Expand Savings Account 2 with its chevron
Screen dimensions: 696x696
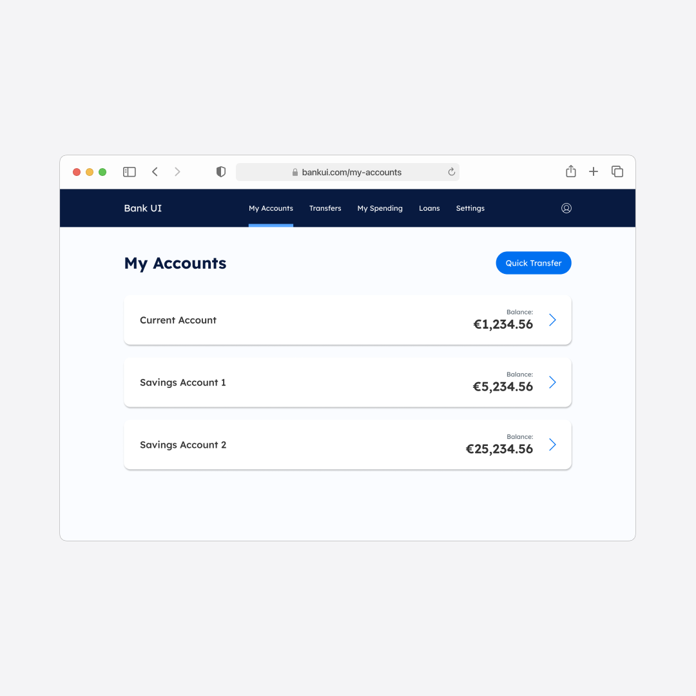click(x=552, y=444)
